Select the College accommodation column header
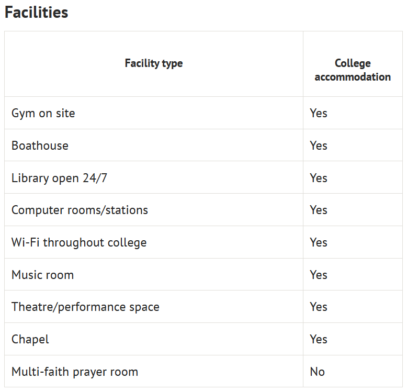The height and width of the screenshot is (391, 407). click(x=353, y=70)
